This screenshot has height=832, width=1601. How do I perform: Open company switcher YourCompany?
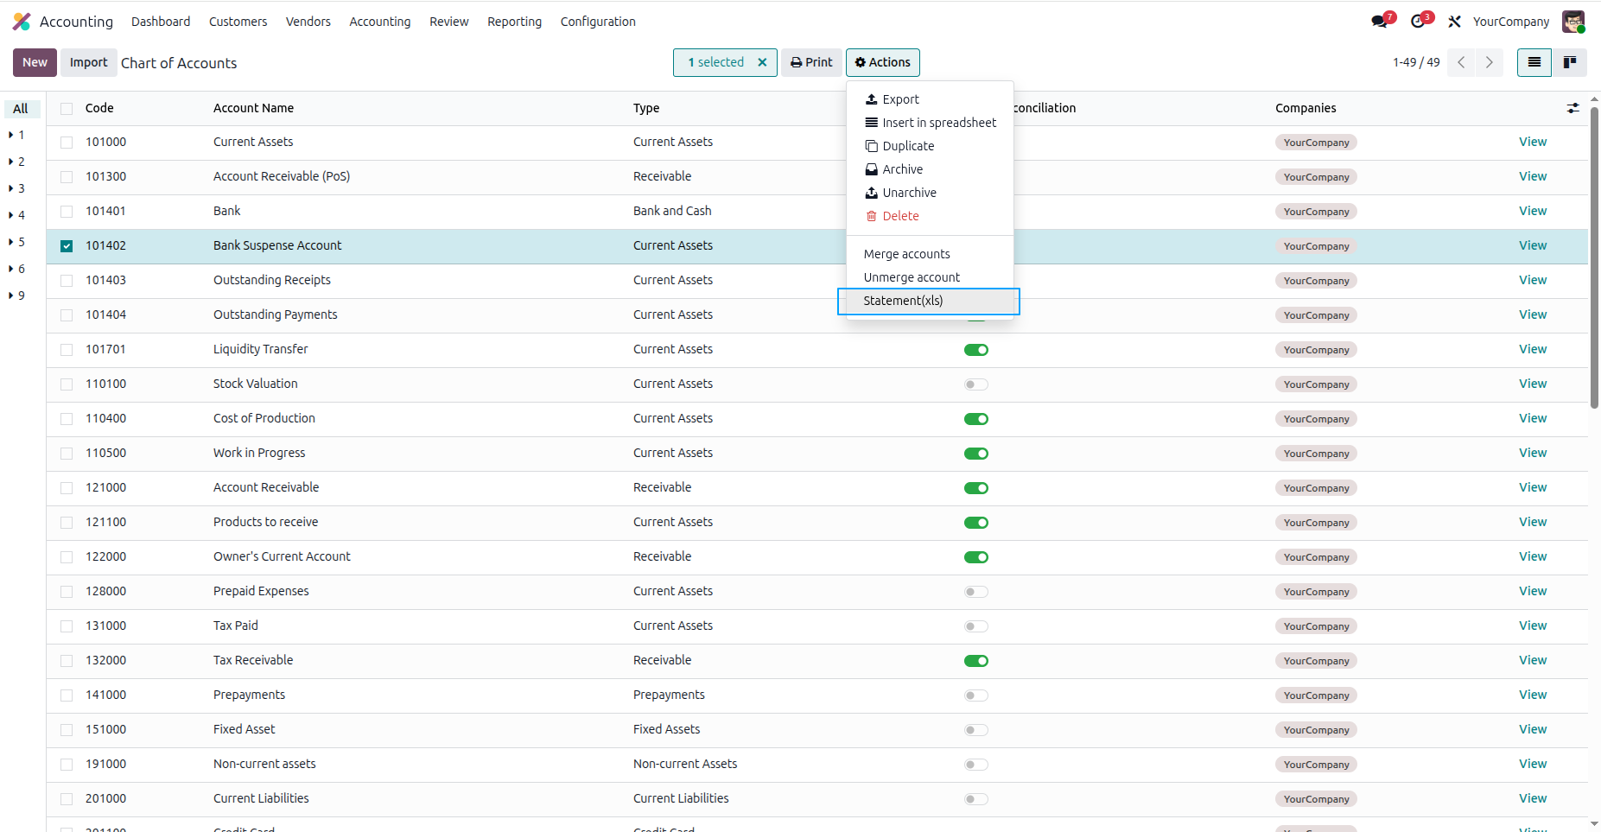pos(1511,22)
